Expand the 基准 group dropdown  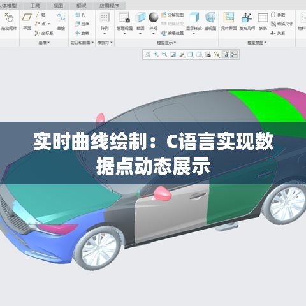(x=44, y=43)
